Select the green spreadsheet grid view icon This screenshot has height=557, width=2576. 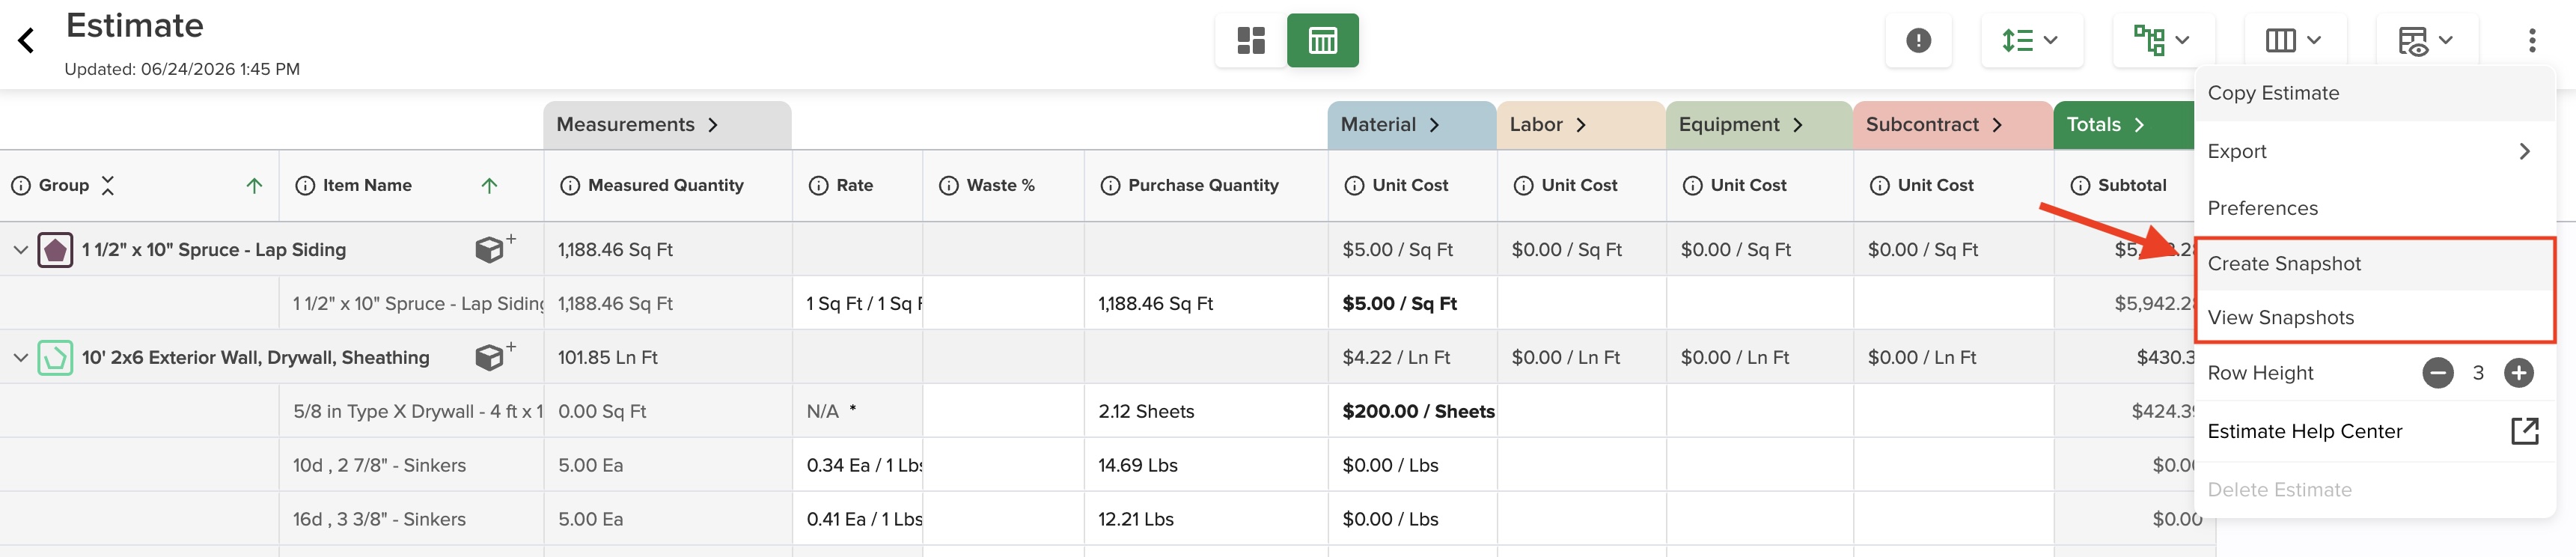tap(1322, 41)
